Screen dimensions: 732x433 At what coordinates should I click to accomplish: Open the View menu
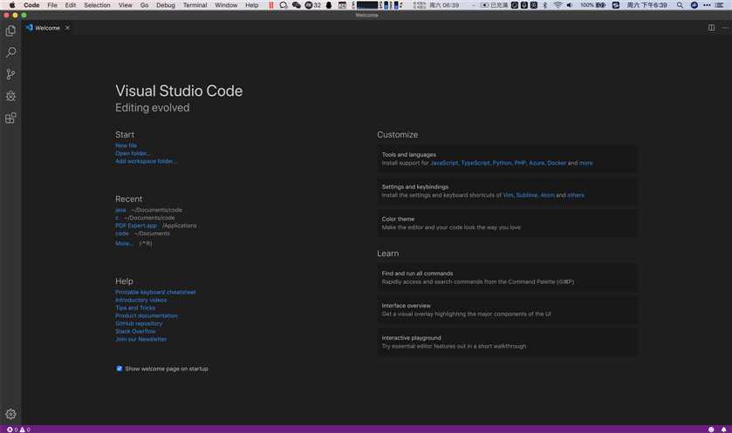[125, 5]
